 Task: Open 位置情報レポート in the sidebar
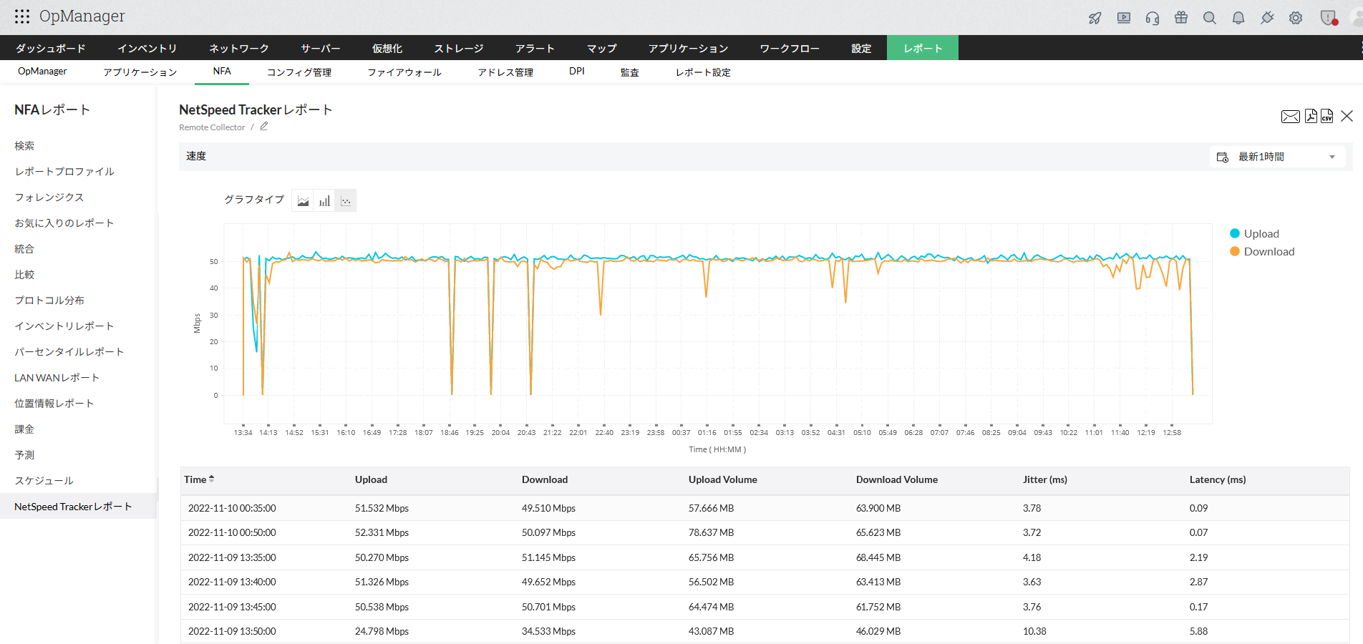click(54, 404)
